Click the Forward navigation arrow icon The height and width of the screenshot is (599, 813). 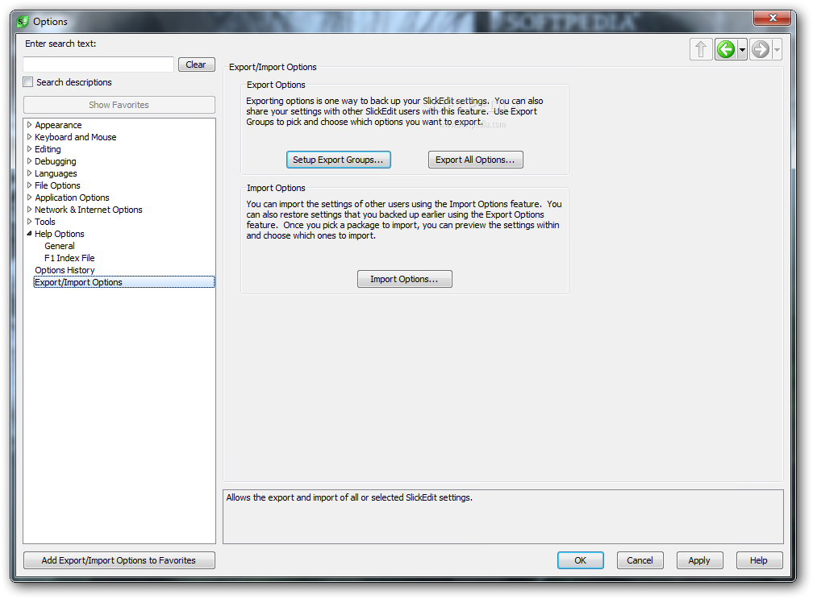click(760, 50)
